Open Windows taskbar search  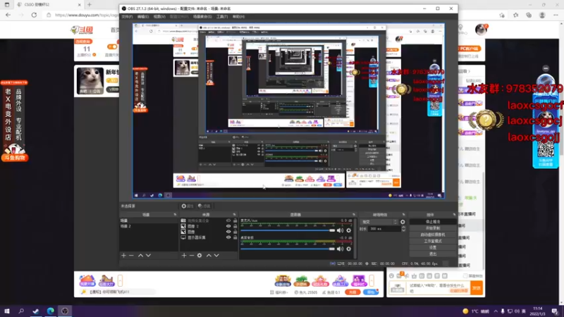pos(21,311)
